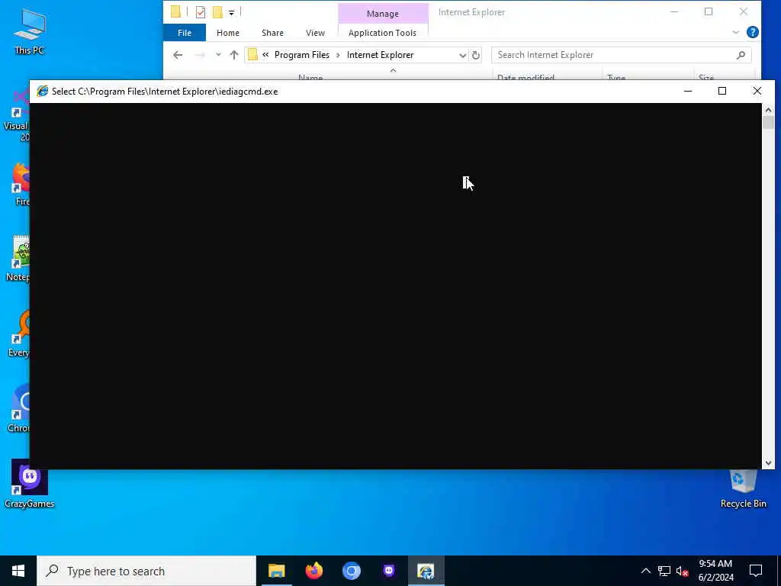
Task: Close the iediagcmd console window
Action: click(x=757, y=92)
